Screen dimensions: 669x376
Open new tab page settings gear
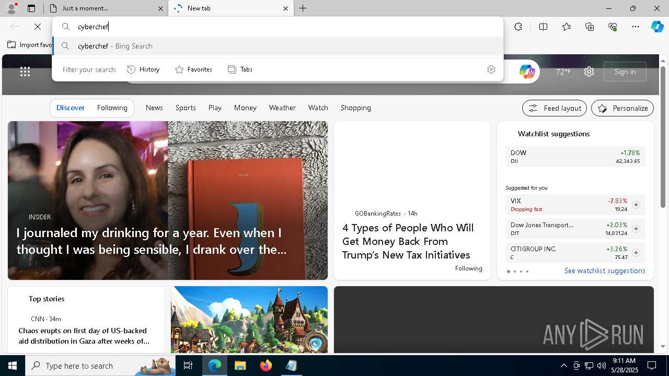coord(589,72)
